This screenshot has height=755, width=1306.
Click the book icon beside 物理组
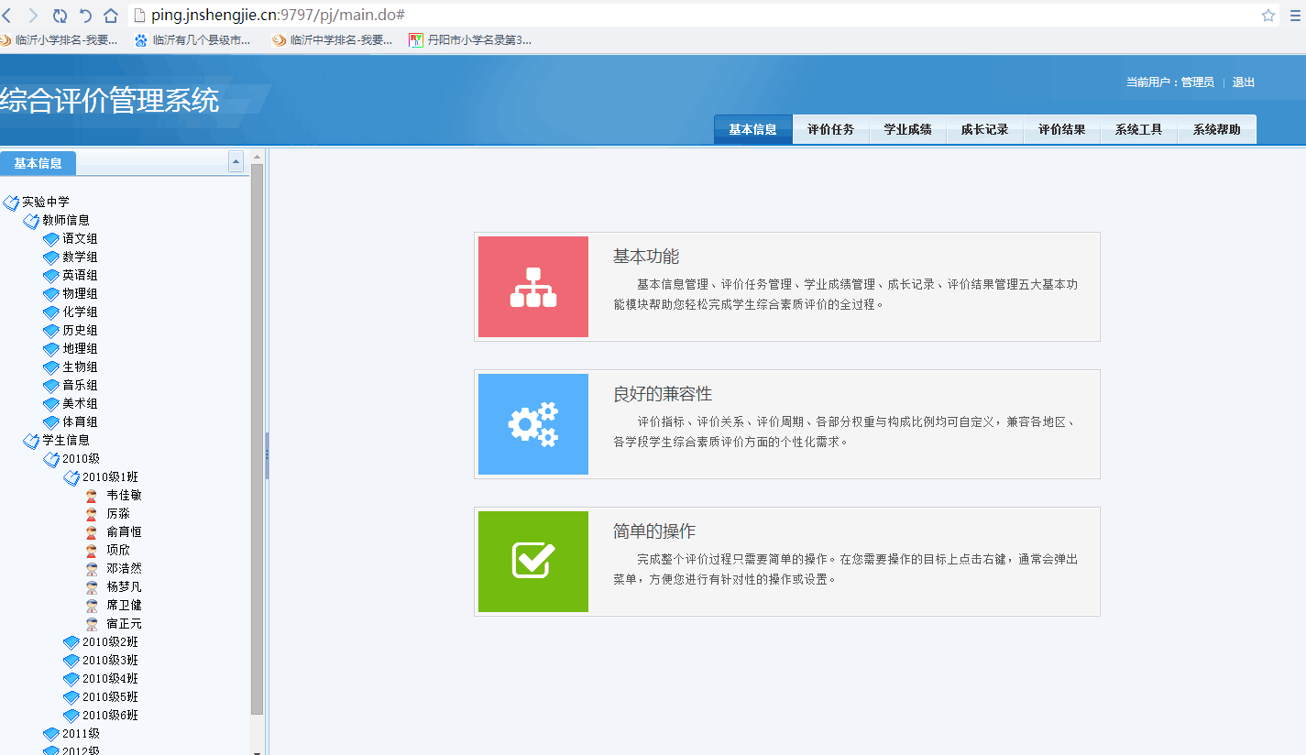click(51, 294)
